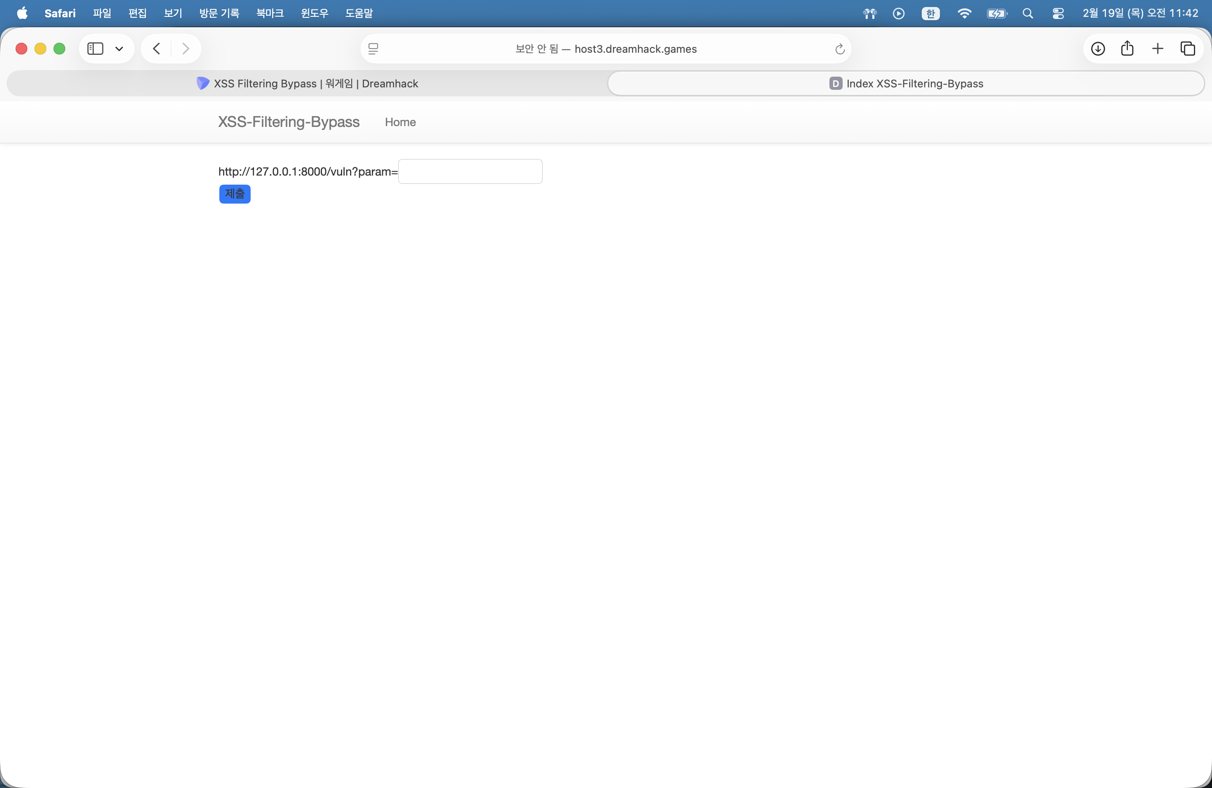Open the 북마크 menu
The width and height of the screenshot is (1212, 788).
point(270,13)
